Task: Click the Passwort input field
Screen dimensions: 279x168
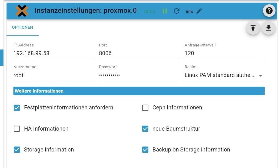Action: click(139, 75)
